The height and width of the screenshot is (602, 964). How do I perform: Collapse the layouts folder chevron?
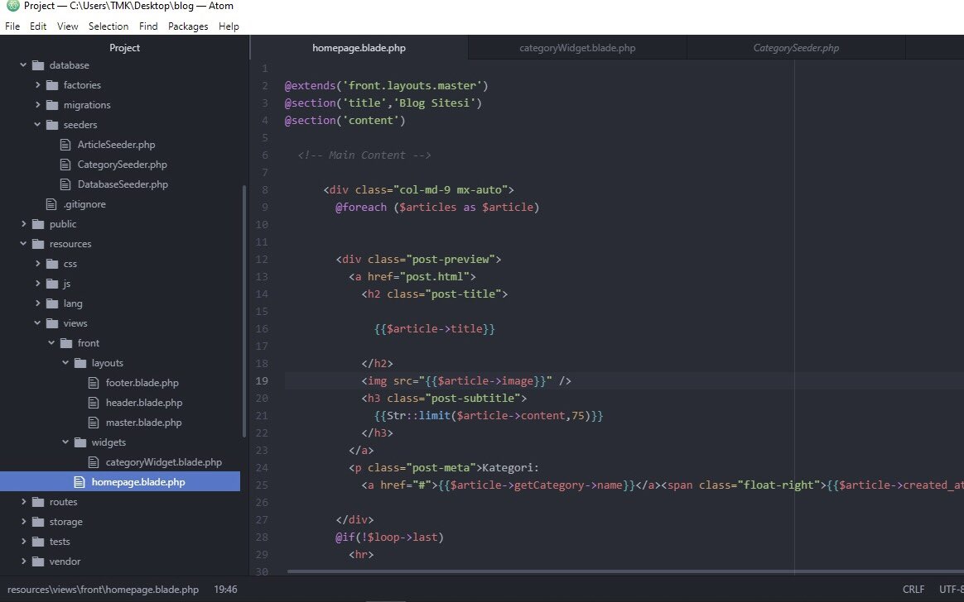[65, 362]
